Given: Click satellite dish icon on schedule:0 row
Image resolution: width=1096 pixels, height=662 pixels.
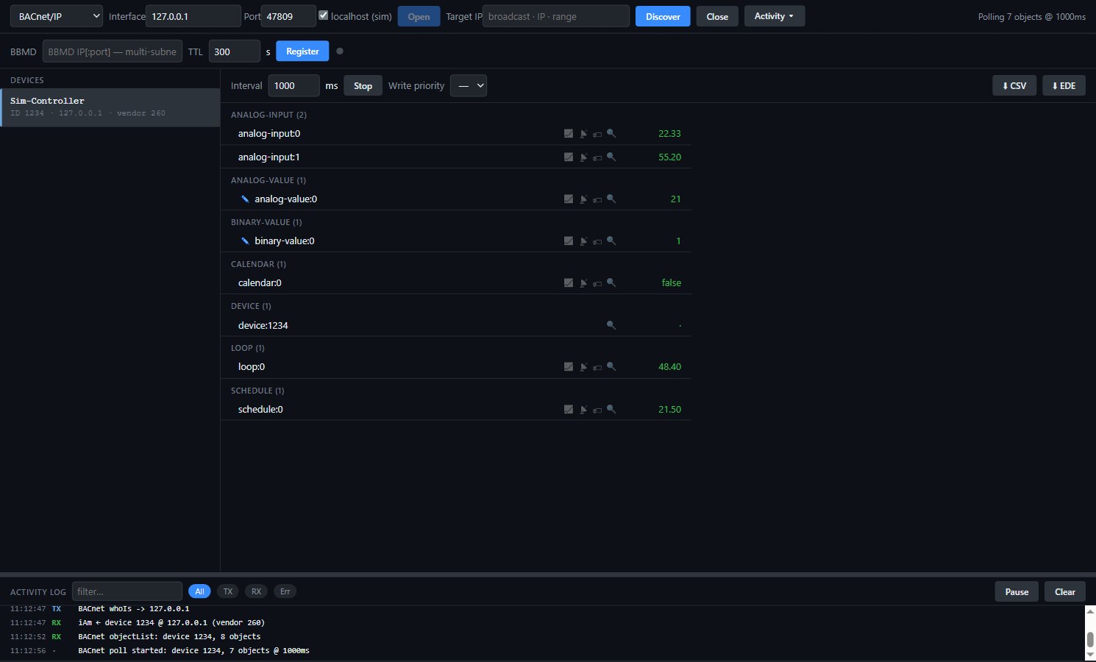Looking at the screenshot, I should pyautogui.click(x=583, y=410).
